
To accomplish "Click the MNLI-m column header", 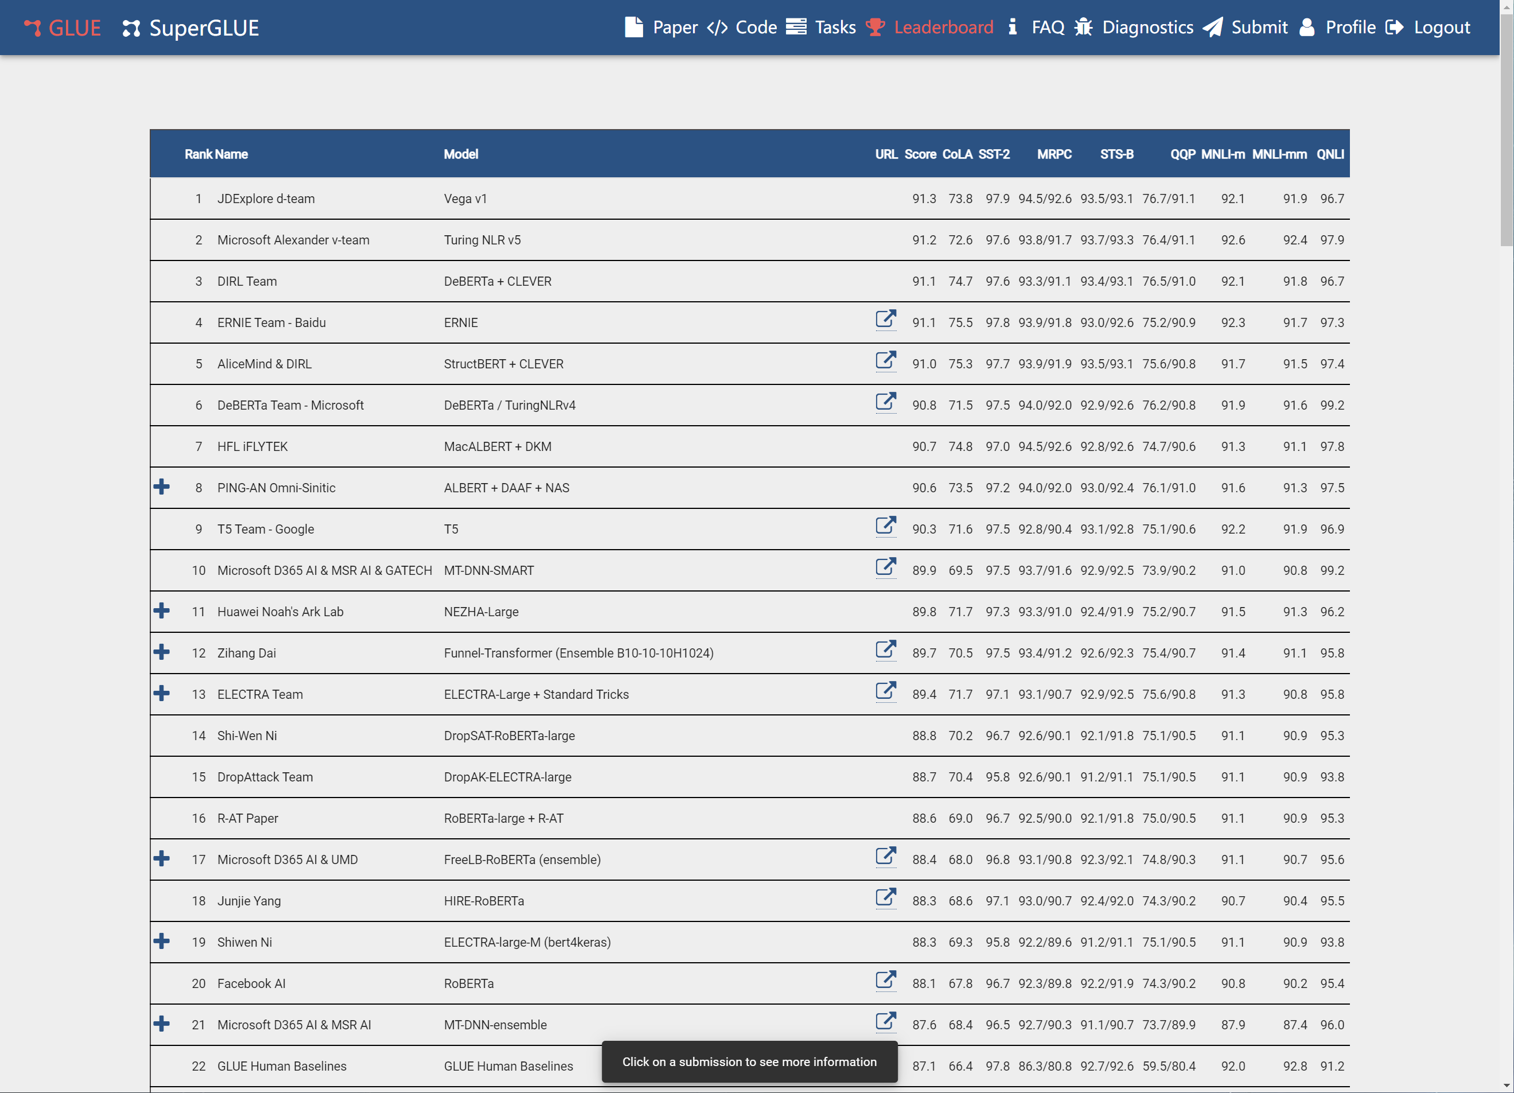I will [1223, 154].
